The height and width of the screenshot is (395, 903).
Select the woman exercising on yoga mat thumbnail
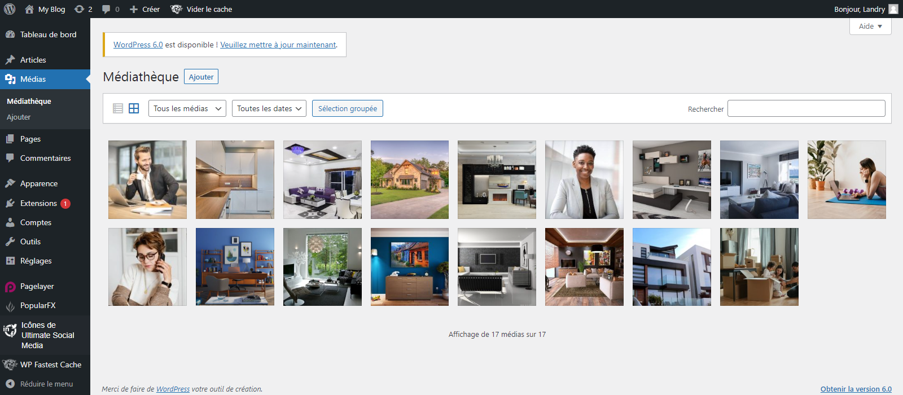pos(847,179)
